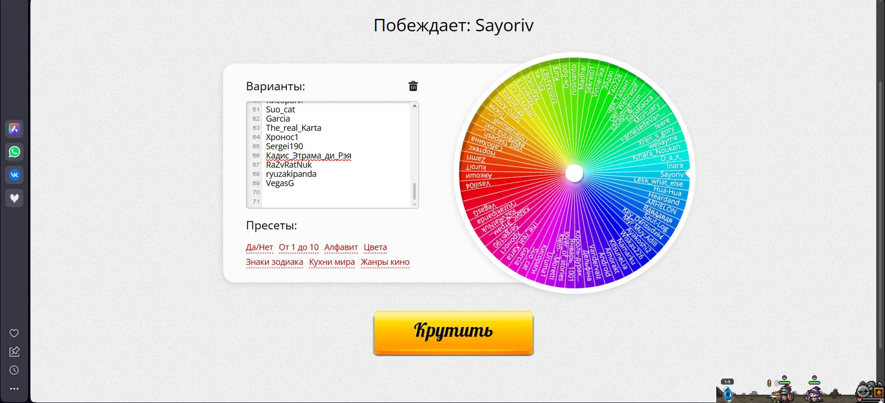Click the trash icon to clear variants
This screenshot has height=403, width=885.
(413, 86)
